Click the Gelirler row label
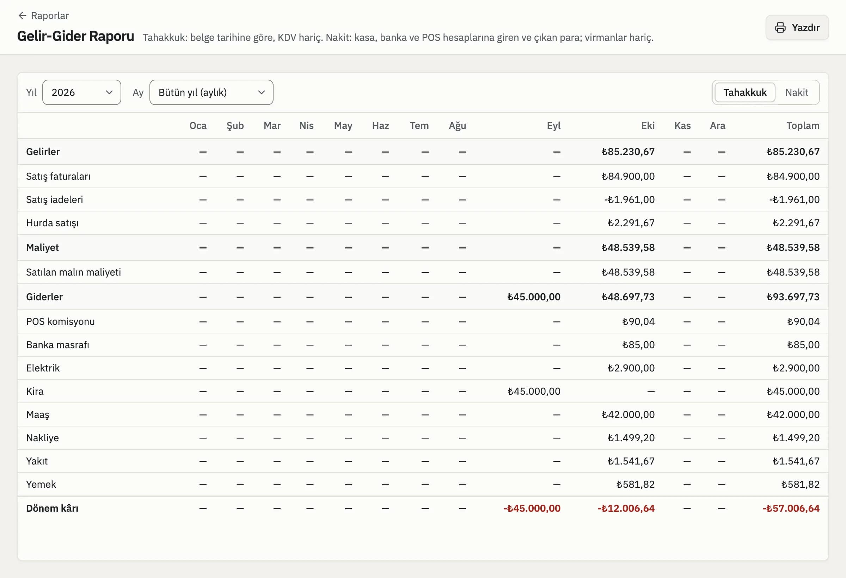The width and height of the screenshot is (846, 578). 43,152
